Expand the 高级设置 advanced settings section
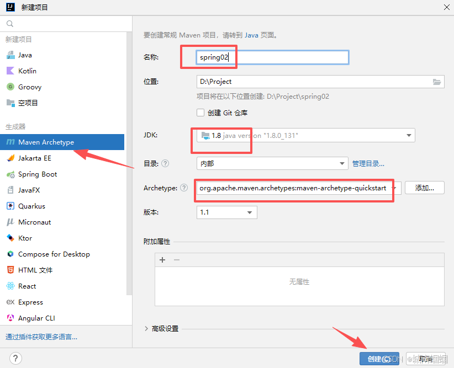 pos(146,328)
